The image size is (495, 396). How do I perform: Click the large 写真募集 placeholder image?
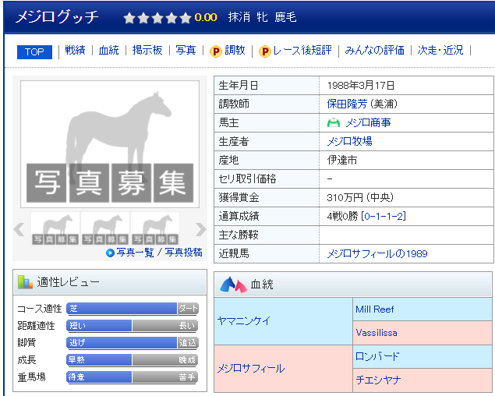coord(110,144)
